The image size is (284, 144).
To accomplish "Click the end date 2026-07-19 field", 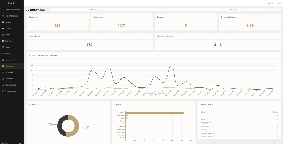I will [x=233, y=10].
